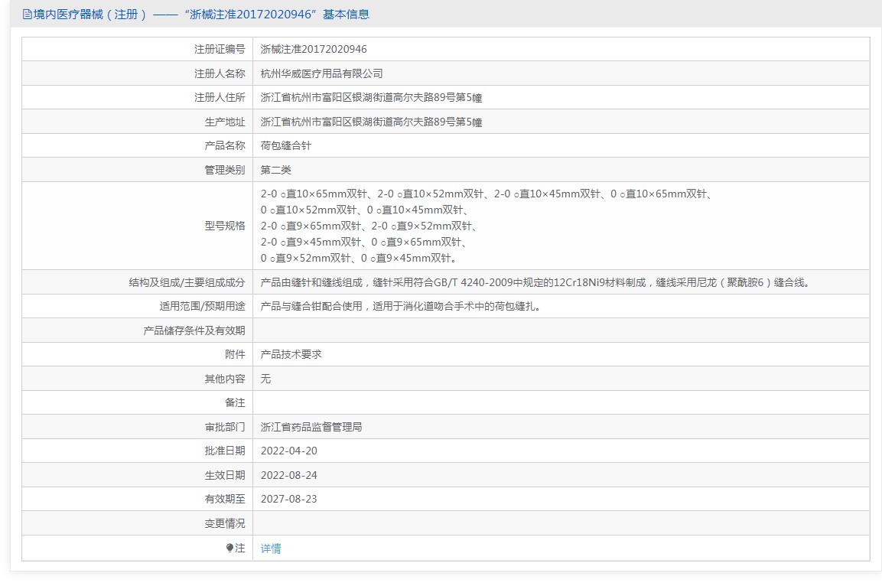Click the 变更情况 label

[x=225, y=523]
